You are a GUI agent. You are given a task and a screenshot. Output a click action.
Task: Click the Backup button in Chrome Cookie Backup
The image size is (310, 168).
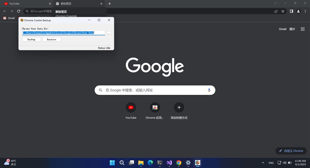[x=31, y=39]
